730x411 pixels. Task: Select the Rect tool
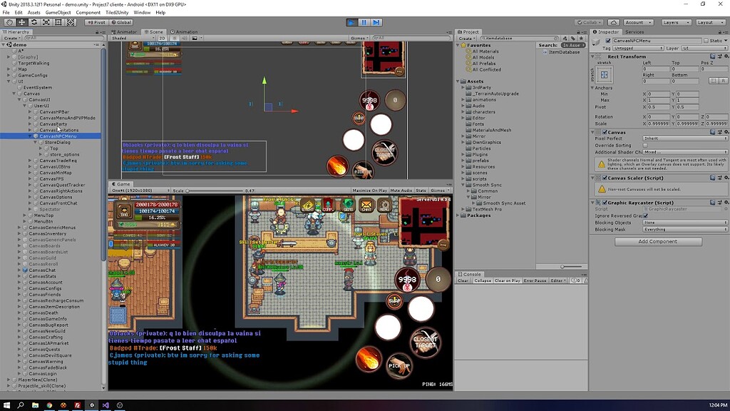[58, 22]
